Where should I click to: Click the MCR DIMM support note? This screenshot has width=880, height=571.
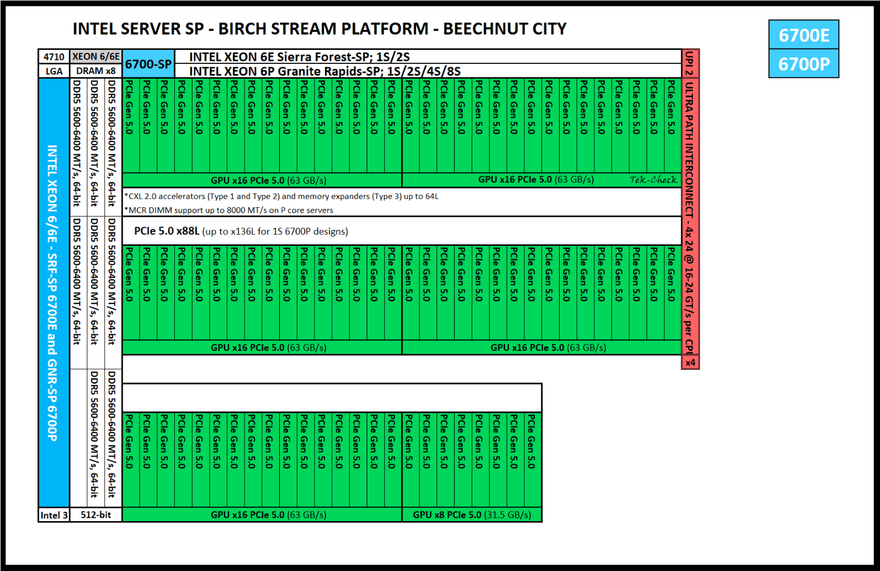coord(229,210)
